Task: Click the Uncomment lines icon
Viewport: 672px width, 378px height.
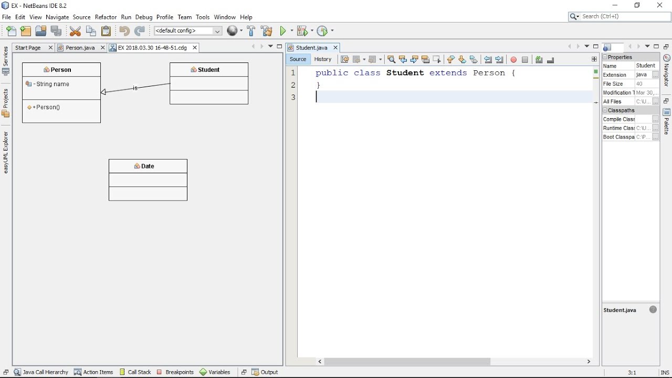Action: click(551, 60)
